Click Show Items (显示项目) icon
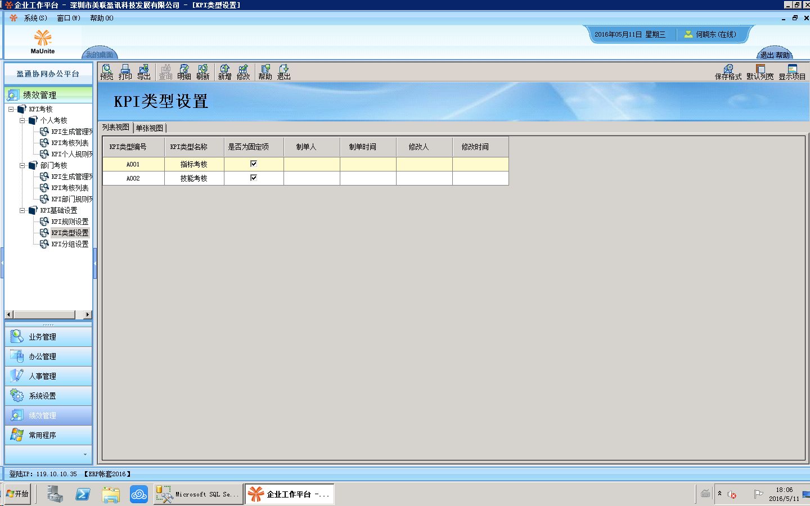The image size is (810, 506). tap(792, 72)
